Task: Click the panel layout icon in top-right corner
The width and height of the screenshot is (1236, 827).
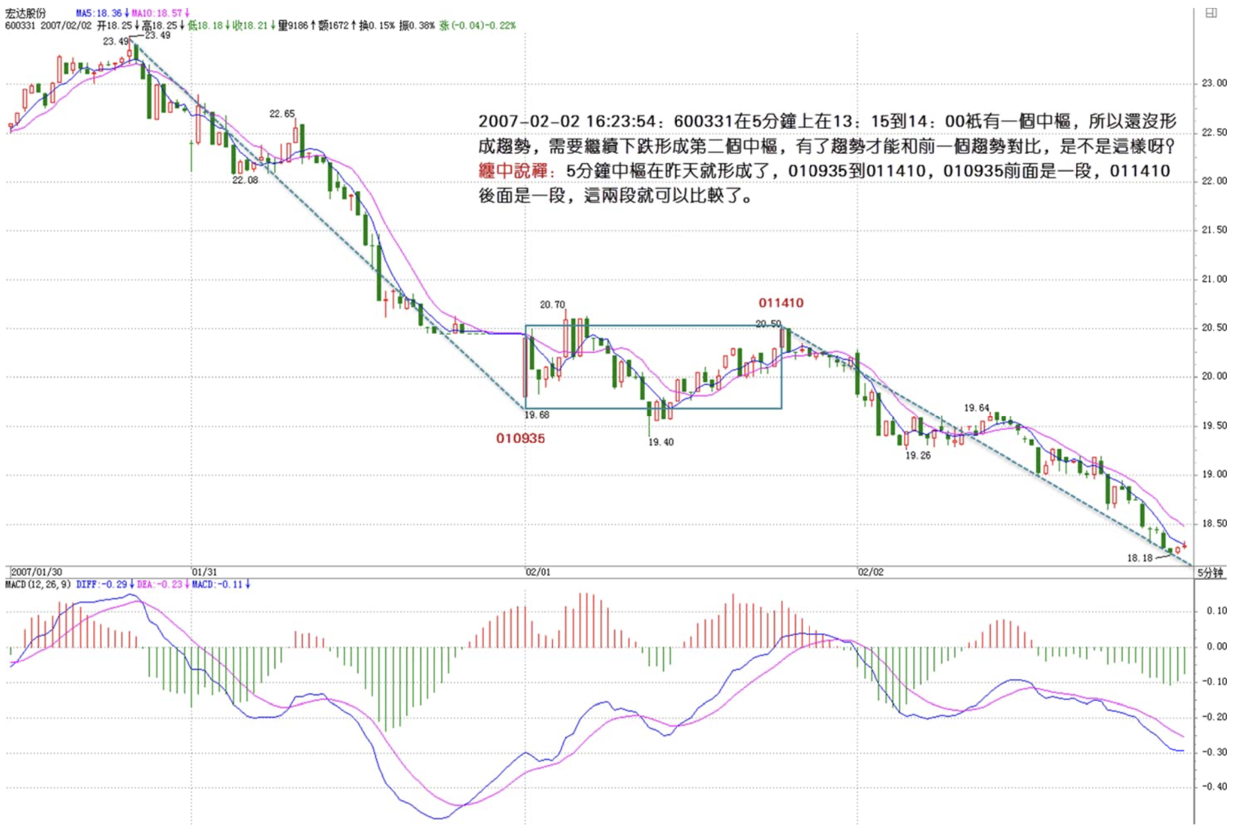Action: (1210, 13)
